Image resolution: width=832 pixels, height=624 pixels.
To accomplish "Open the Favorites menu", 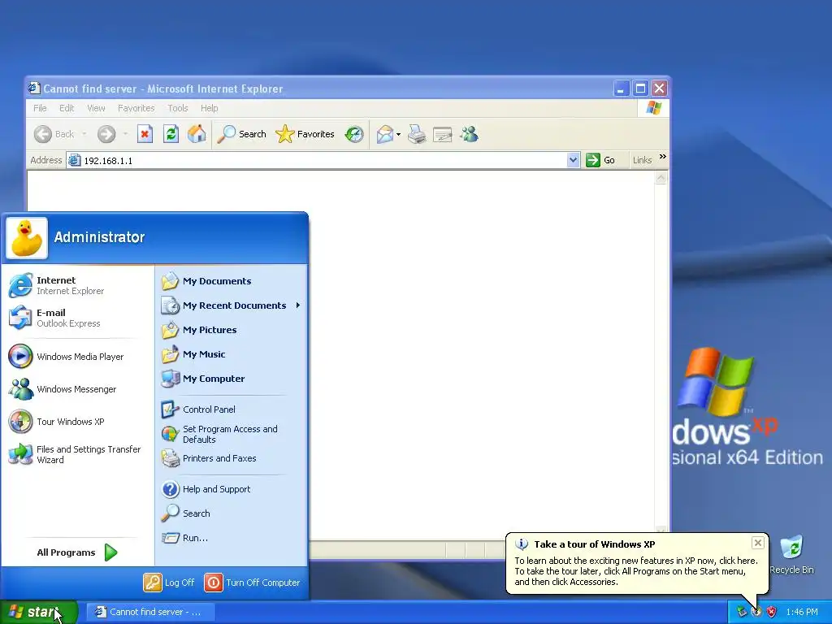I will tap(136, 108).
